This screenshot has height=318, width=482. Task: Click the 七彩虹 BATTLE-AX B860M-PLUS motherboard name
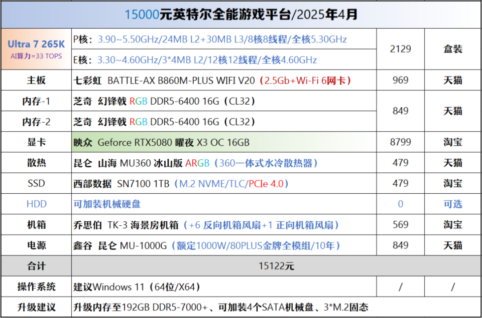coord(212,81)
